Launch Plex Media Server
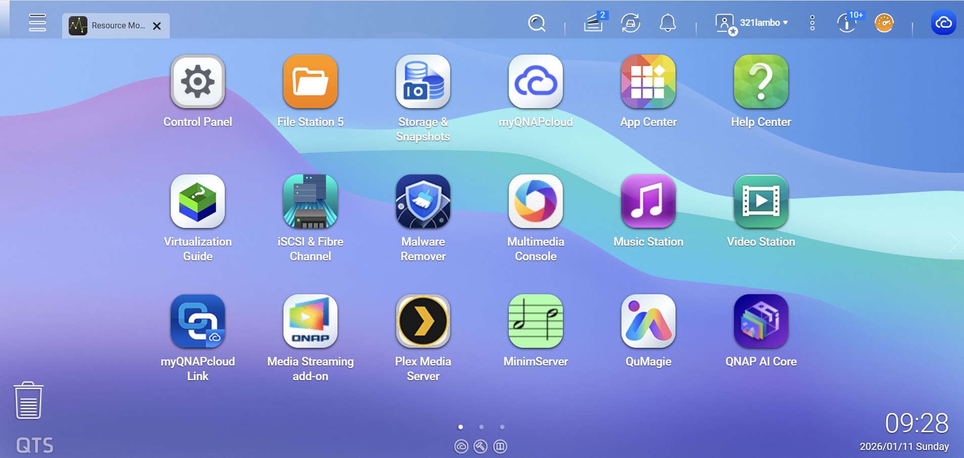This screenshot has height=458, width=964. 423,322
